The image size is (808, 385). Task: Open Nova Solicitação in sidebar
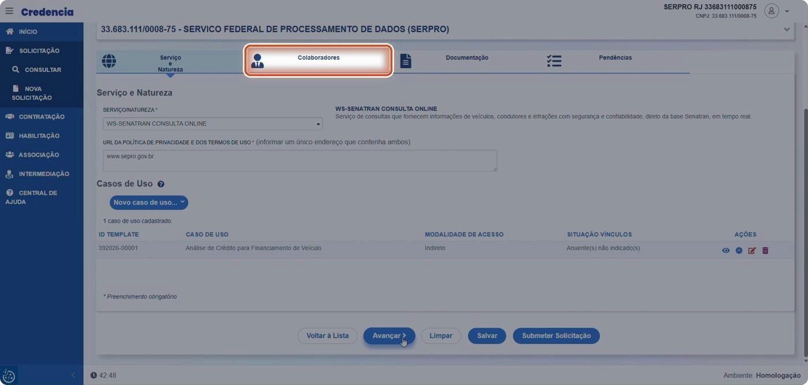42,93
